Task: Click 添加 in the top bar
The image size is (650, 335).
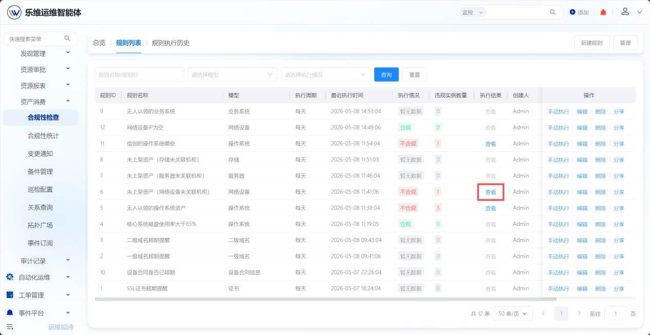Action: pos(583,12)
